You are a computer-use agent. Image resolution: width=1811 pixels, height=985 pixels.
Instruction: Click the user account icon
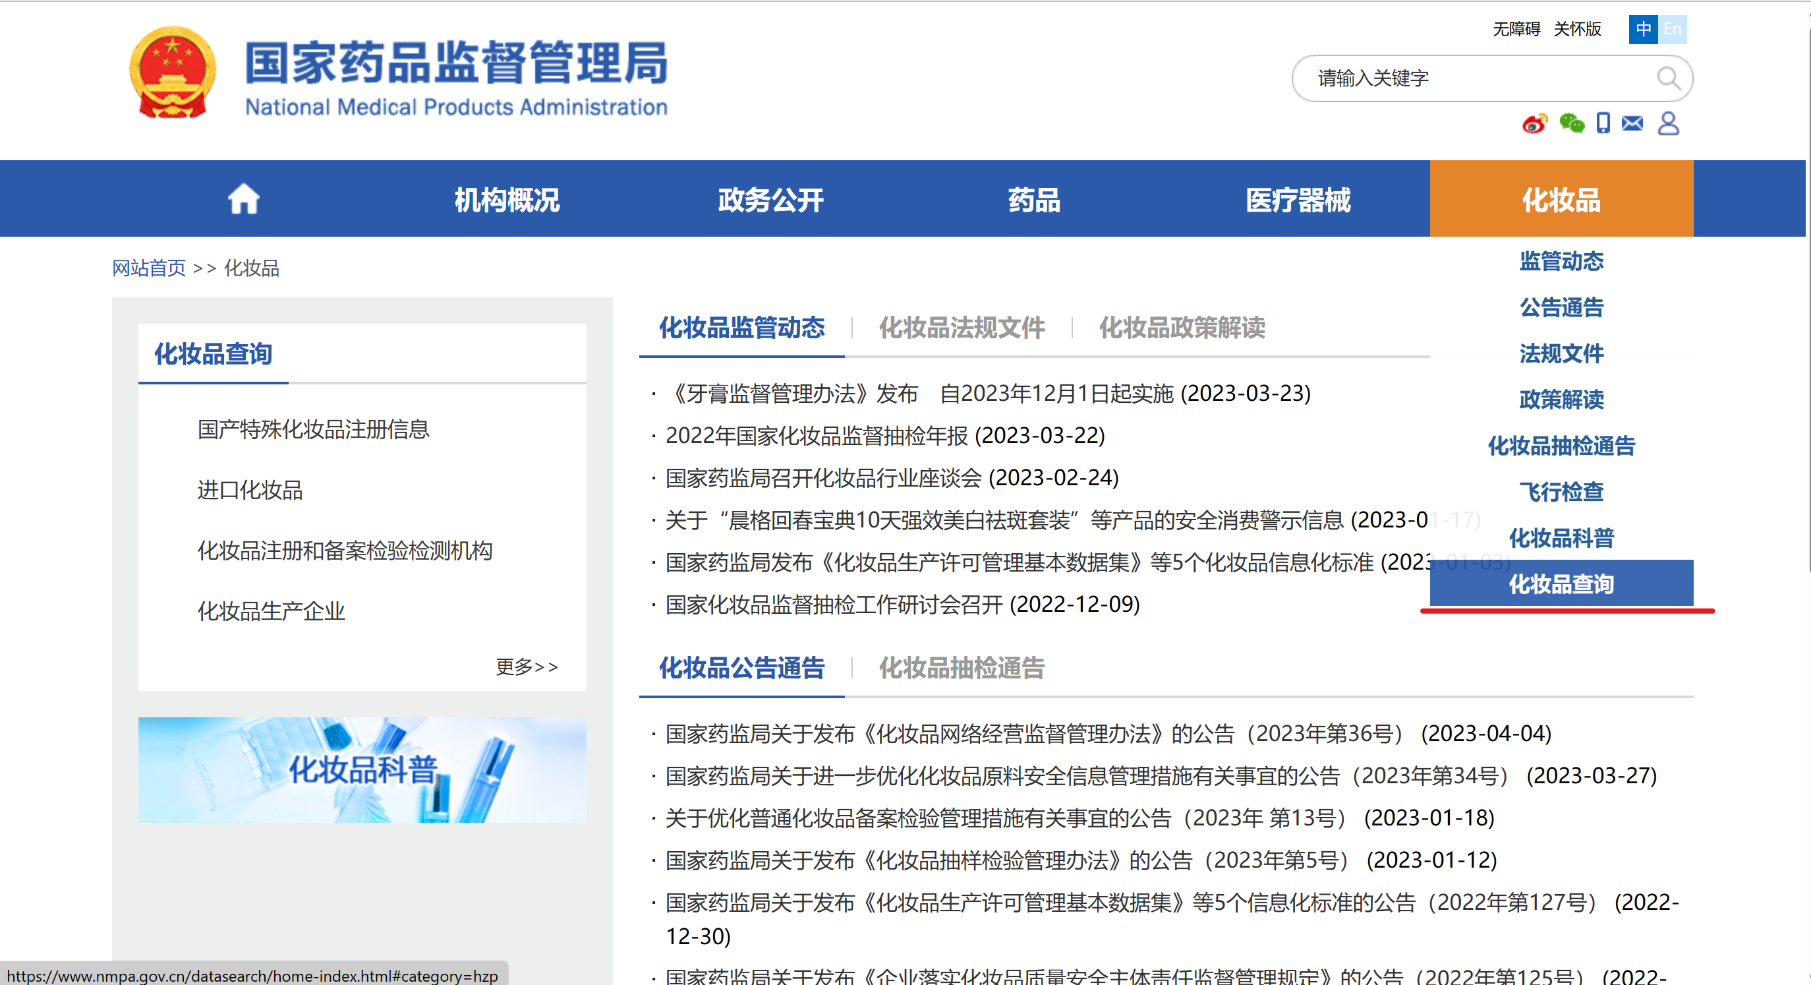[x=1668, y=123]
